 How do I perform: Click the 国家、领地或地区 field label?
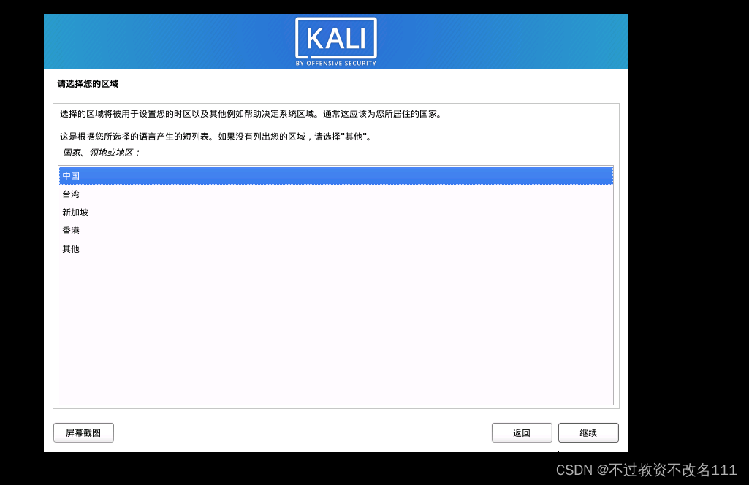click(x=102, y=152)
